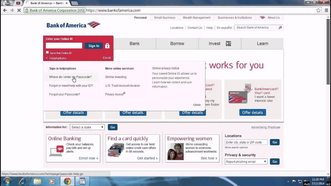Open the Online Investing link

[x=116, y=77]
